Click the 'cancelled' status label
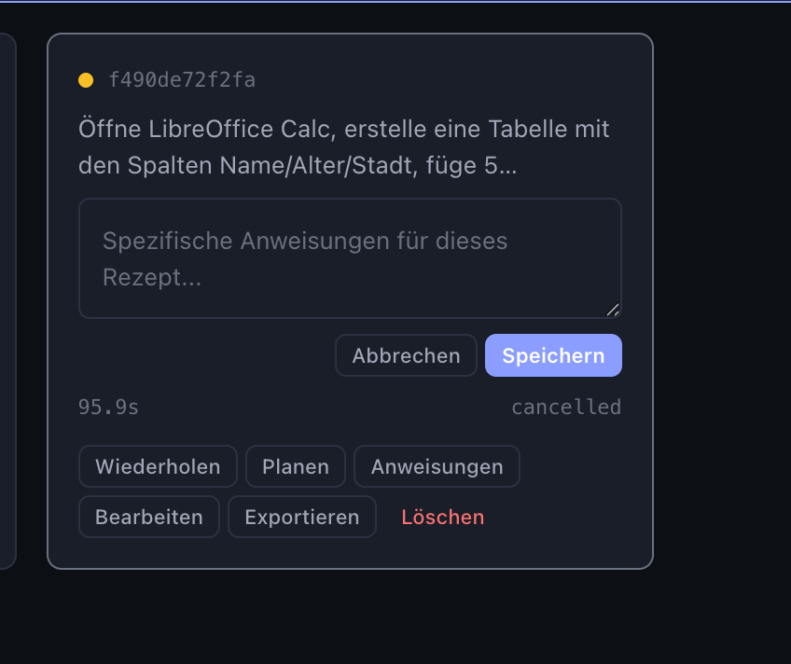Screen dimensions: 791x664 pos(565,408)
